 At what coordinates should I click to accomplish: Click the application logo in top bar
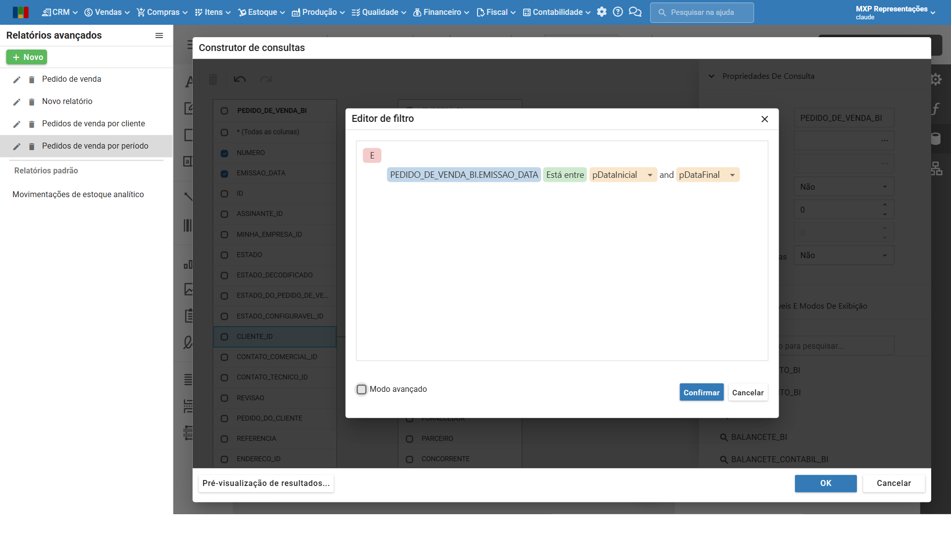[20, 12]
